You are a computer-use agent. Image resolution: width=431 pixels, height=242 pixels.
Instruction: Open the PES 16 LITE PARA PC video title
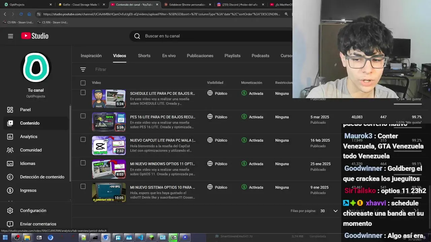point(162,117)
